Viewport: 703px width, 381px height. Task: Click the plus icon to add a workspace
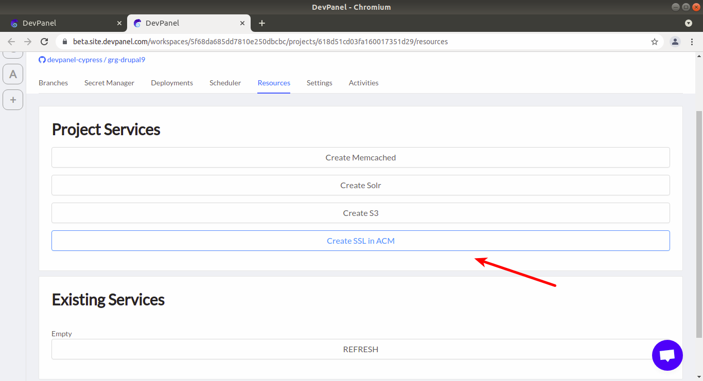coord(12,99)
